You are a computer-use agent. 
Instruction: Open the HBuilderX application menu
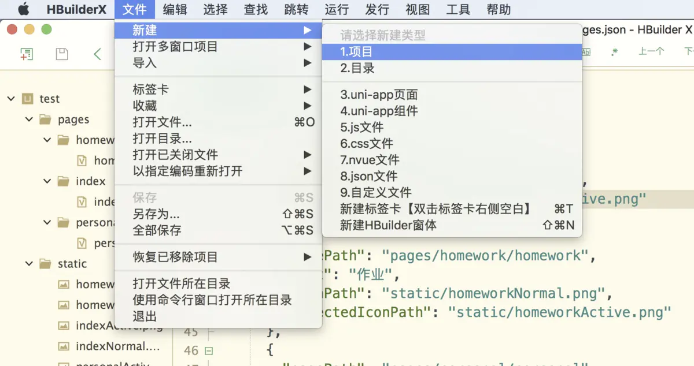(76, 9)
